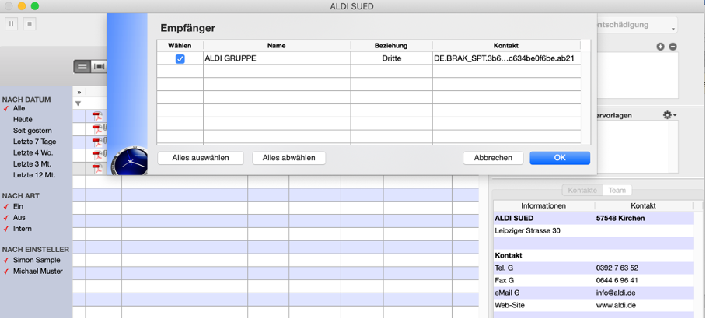Click the info@aldi.de email value

tap(616, 293)
